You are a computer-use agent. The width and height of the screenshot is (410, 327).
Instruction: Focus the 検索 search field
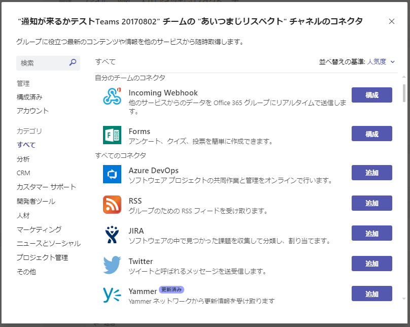pos(48,63)
